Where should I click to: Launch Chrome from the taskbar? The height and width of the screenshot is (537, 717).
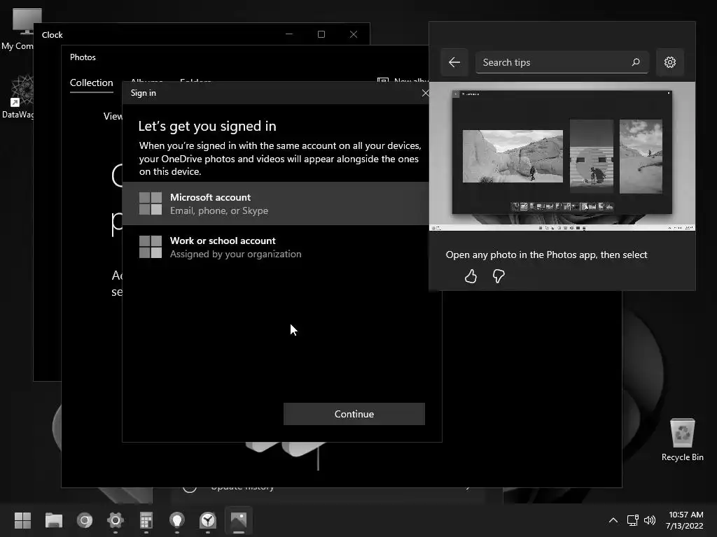[x=85, y=520]
